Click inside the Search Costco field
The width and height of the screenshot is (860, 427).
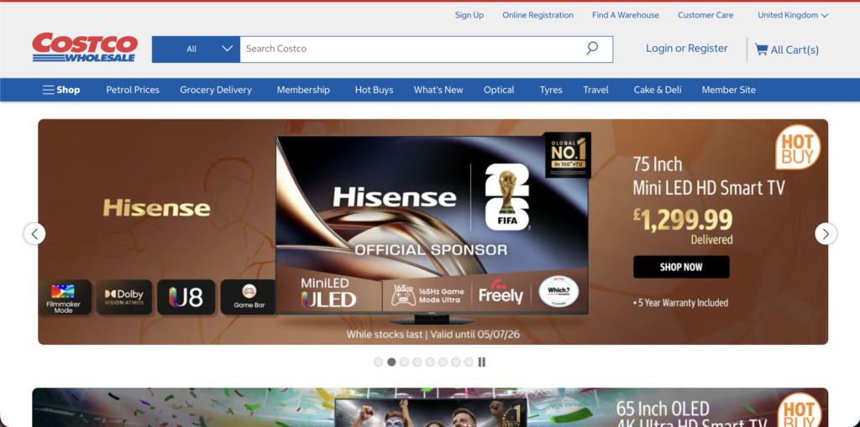412,49
